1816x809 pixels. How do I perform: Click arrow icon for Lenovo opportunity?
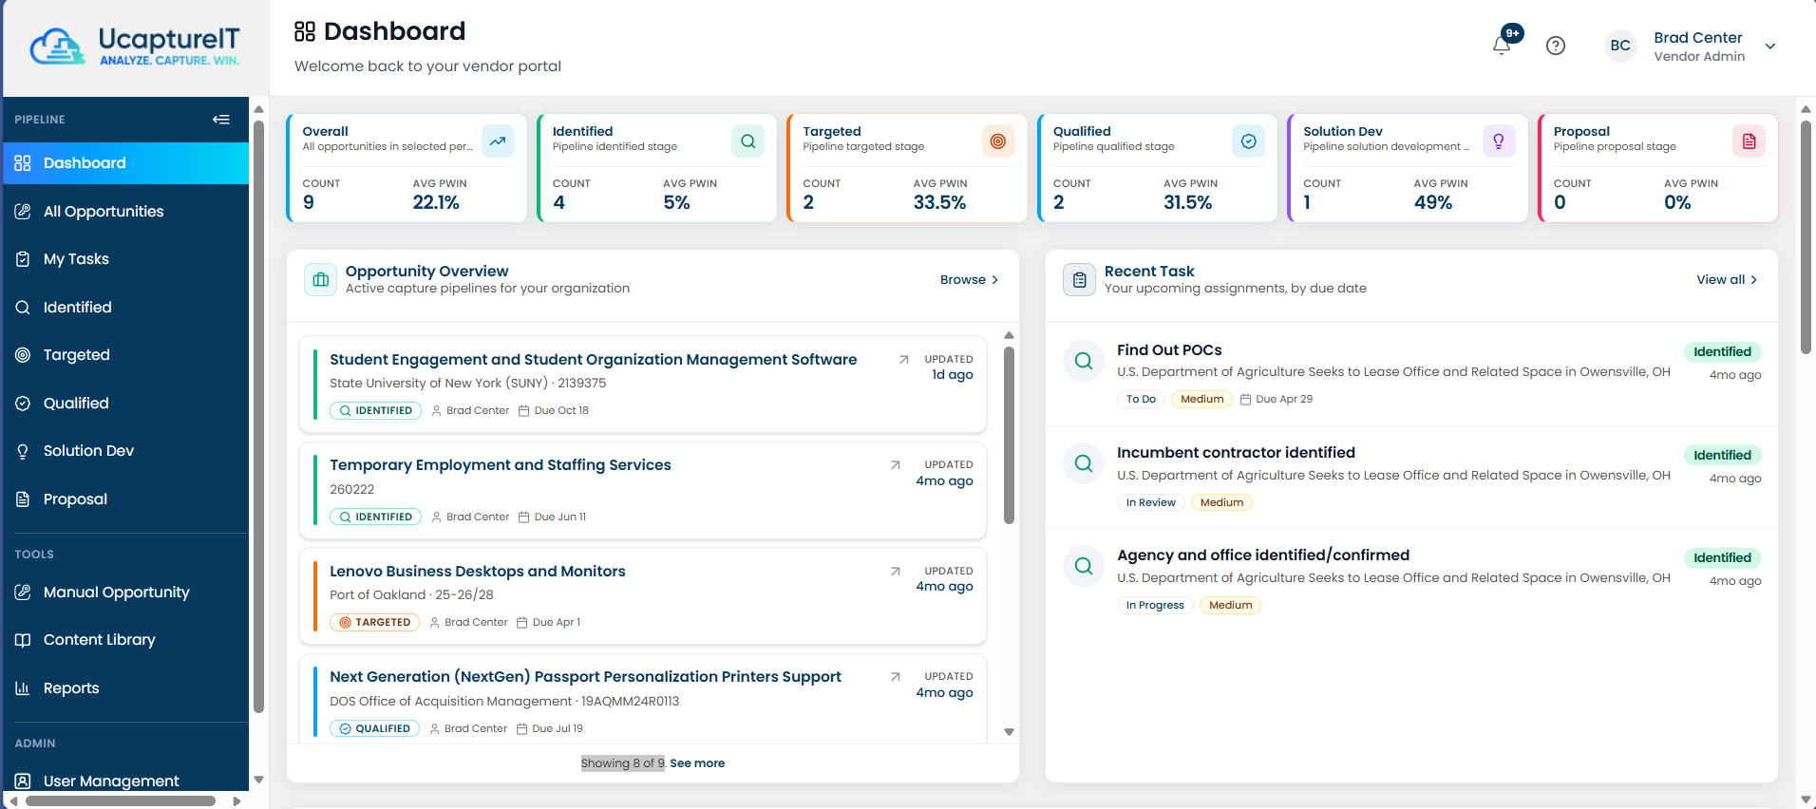click(895, 572)
